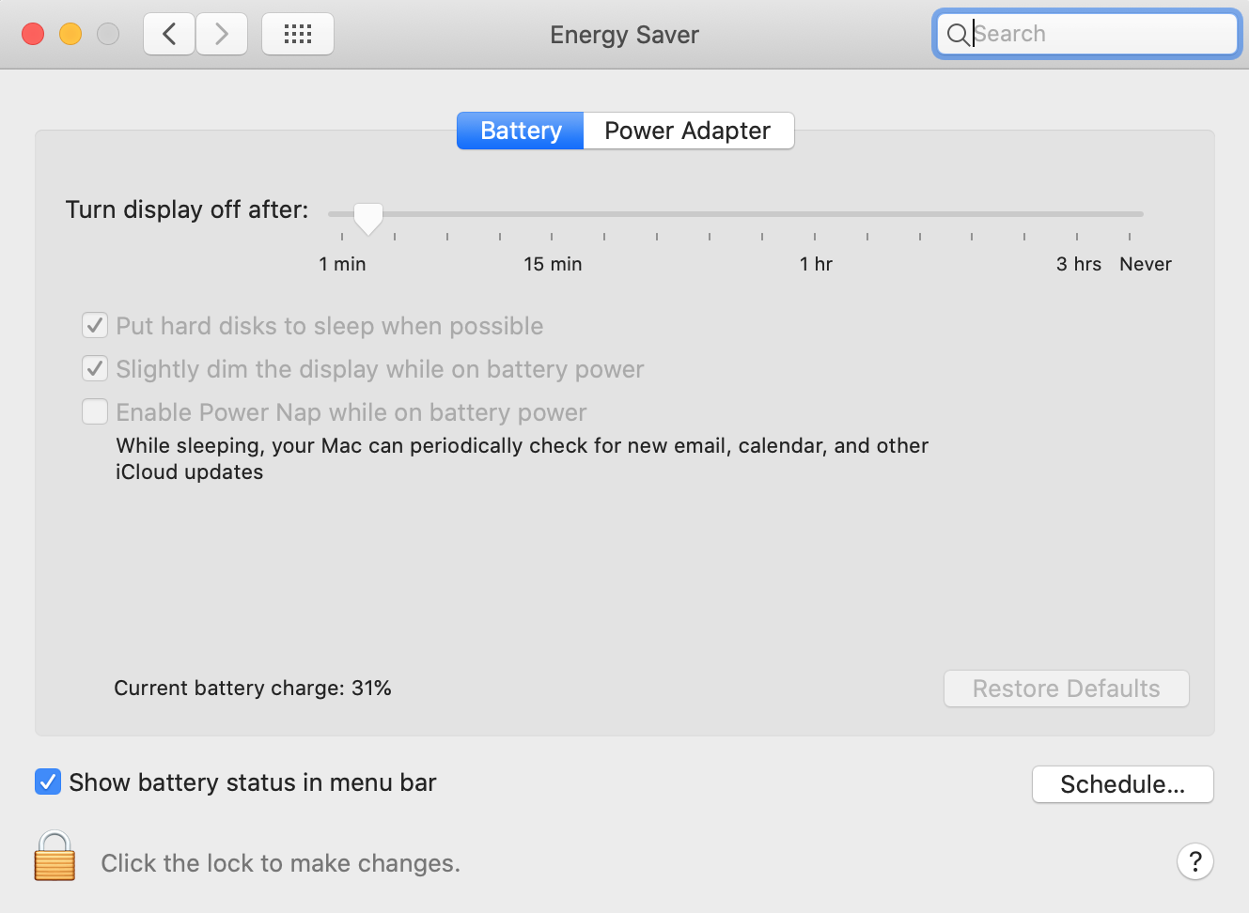
Task: Toggle Put hard disks to sleep checkbox
Action: 95,326
